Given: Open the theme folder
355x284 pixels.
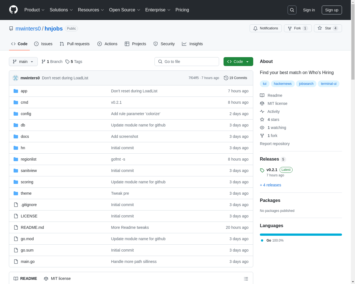Looking at the screenshot, I should 26,193.
